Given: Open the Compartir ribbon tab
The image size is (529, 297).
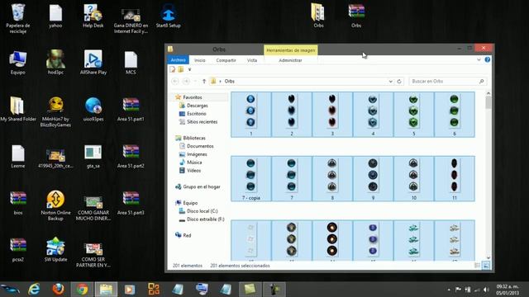Looking at the screenshot, I should [226, 60].
